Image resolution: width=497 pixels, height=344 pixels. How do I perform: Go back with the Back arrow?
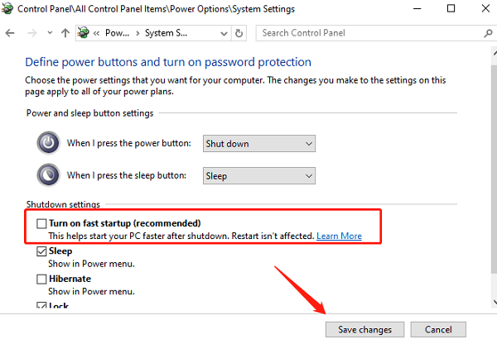[10, 33]
